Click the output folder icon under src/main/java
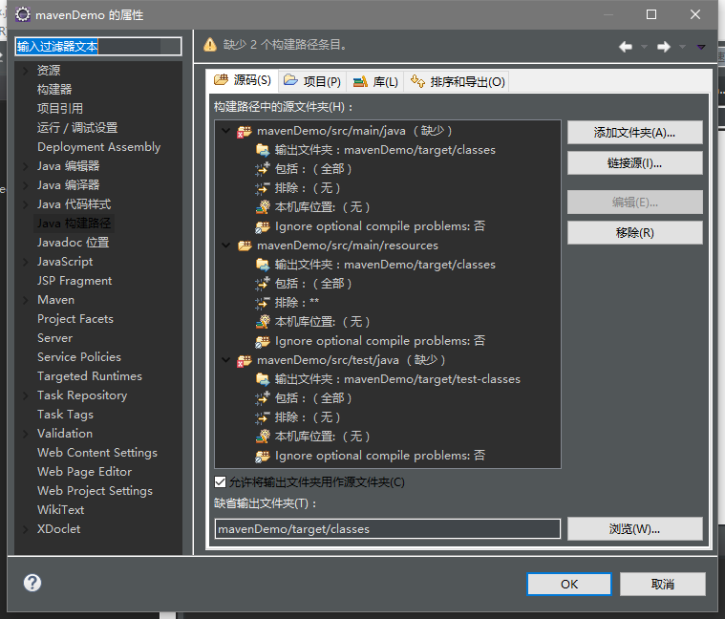The width and height of the screenshot is (725, 619). (x=263, y=150)
